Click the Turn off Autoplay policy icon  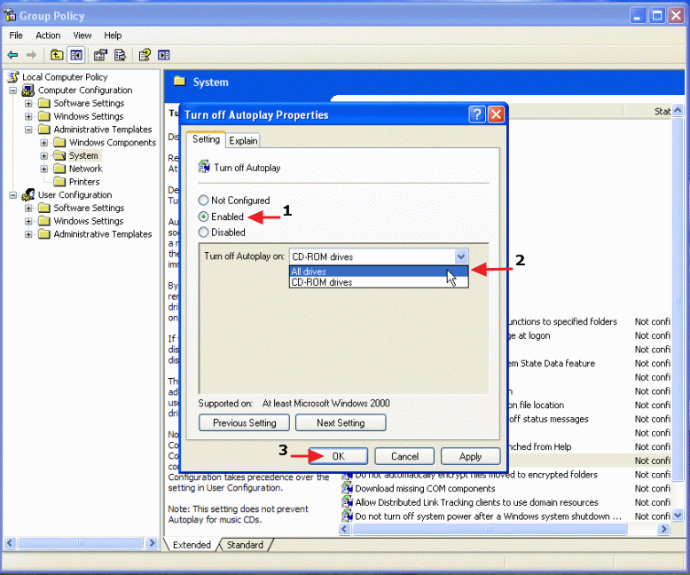pos(204,167)
